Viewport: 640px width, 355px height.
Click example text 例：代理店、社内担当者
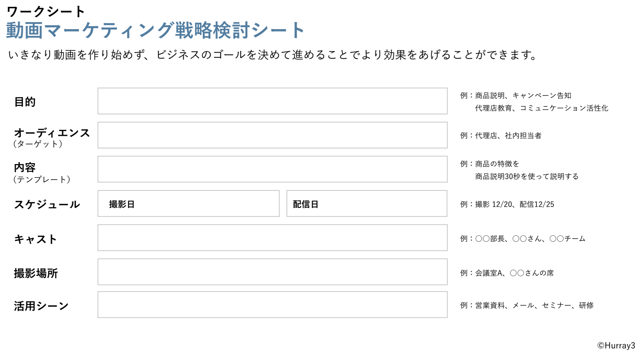pyautogui.click(x=501, y=136)
